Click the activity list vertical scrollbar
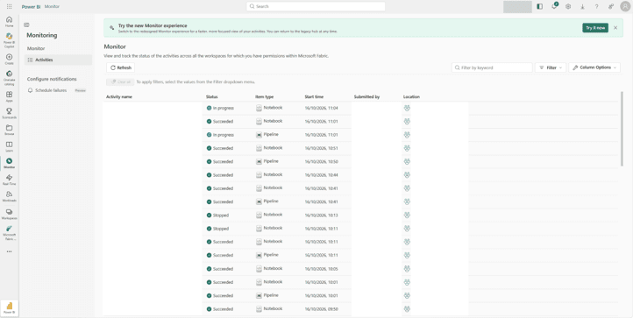Image resolution: width=633 pixels, height=318 pixels. point(622,129)
